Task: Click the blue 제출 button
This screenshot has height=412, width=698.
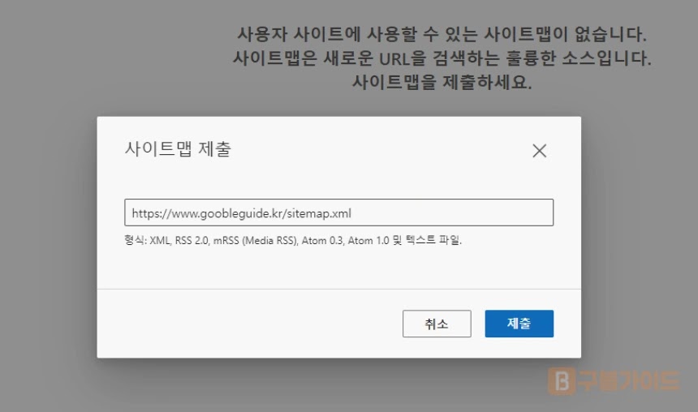Action: (x=519, y=324)
